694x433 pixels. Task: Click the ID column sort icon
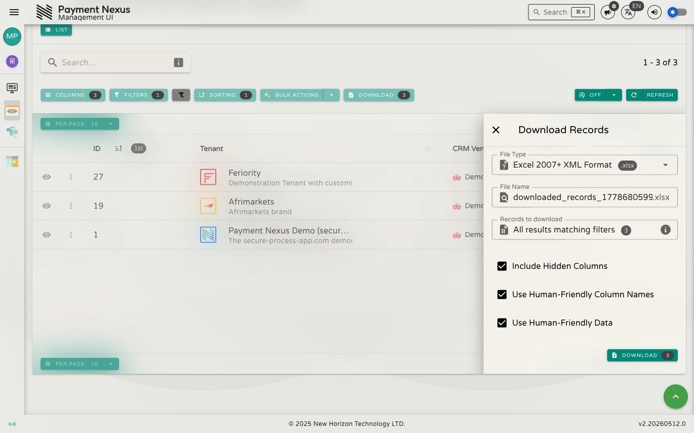(x=119, y=148)
